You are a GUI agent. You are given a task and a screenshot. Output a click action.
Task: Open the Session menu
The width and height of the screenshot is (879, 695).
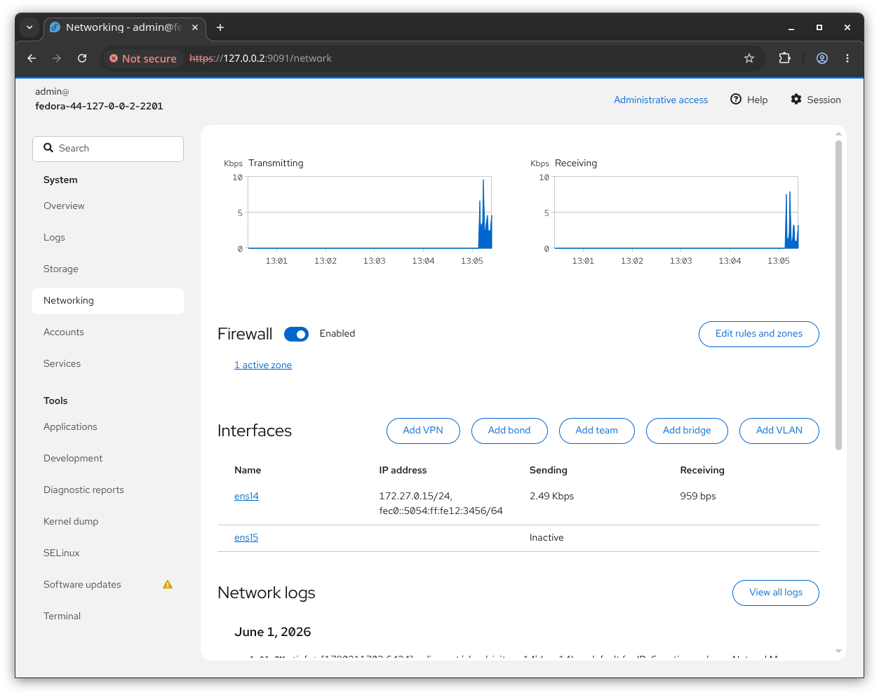coord(816,100)
